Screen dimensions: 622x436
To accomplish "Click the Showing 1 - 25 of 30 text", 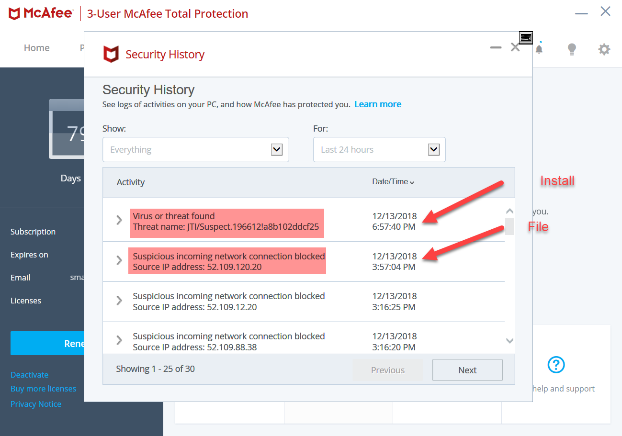I will pyautogui.click(x=155, y=369).
